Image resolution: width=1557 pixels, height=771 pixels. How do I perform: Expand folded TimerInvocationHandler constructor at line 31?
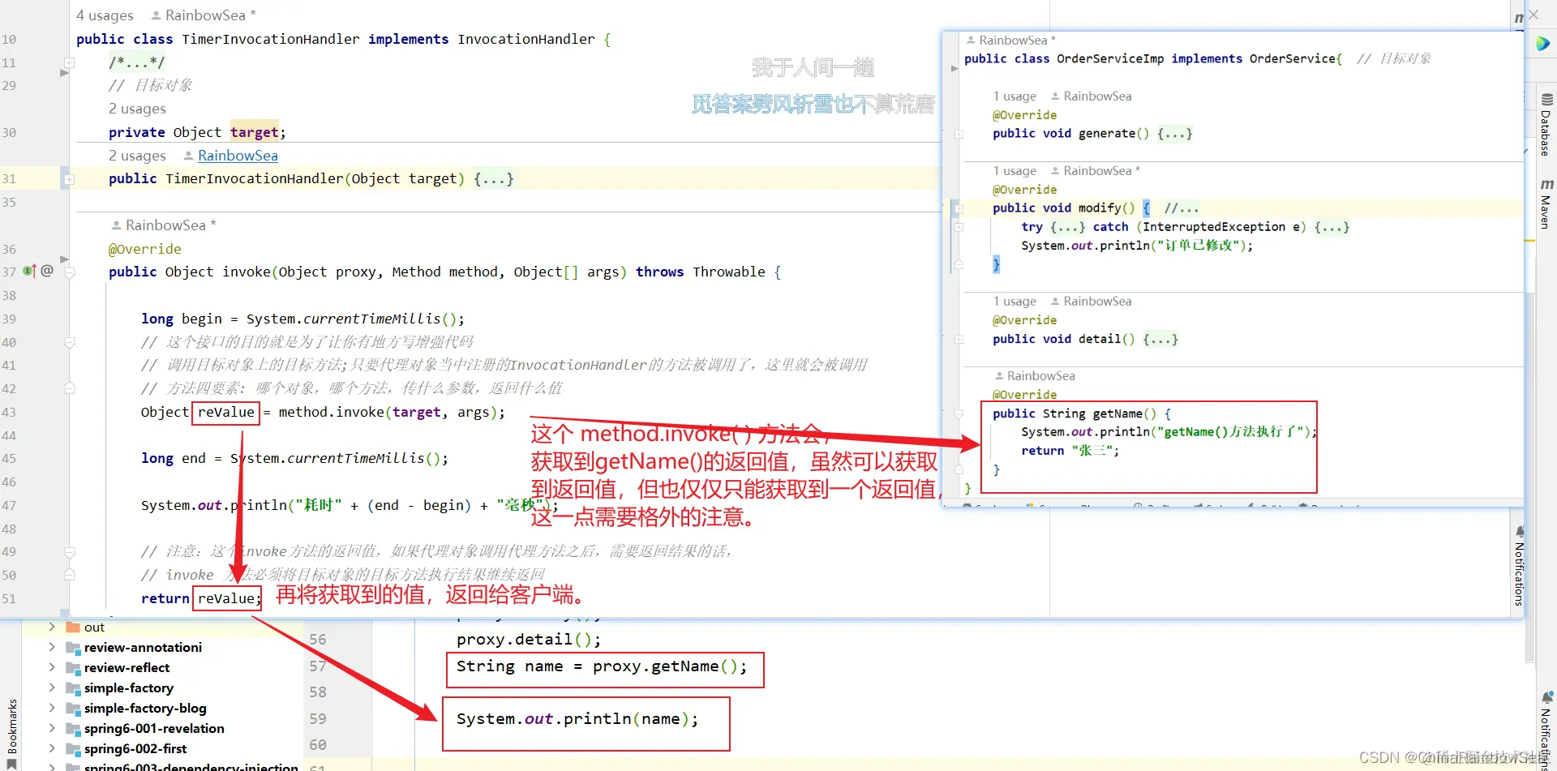(x=70, y=179)
